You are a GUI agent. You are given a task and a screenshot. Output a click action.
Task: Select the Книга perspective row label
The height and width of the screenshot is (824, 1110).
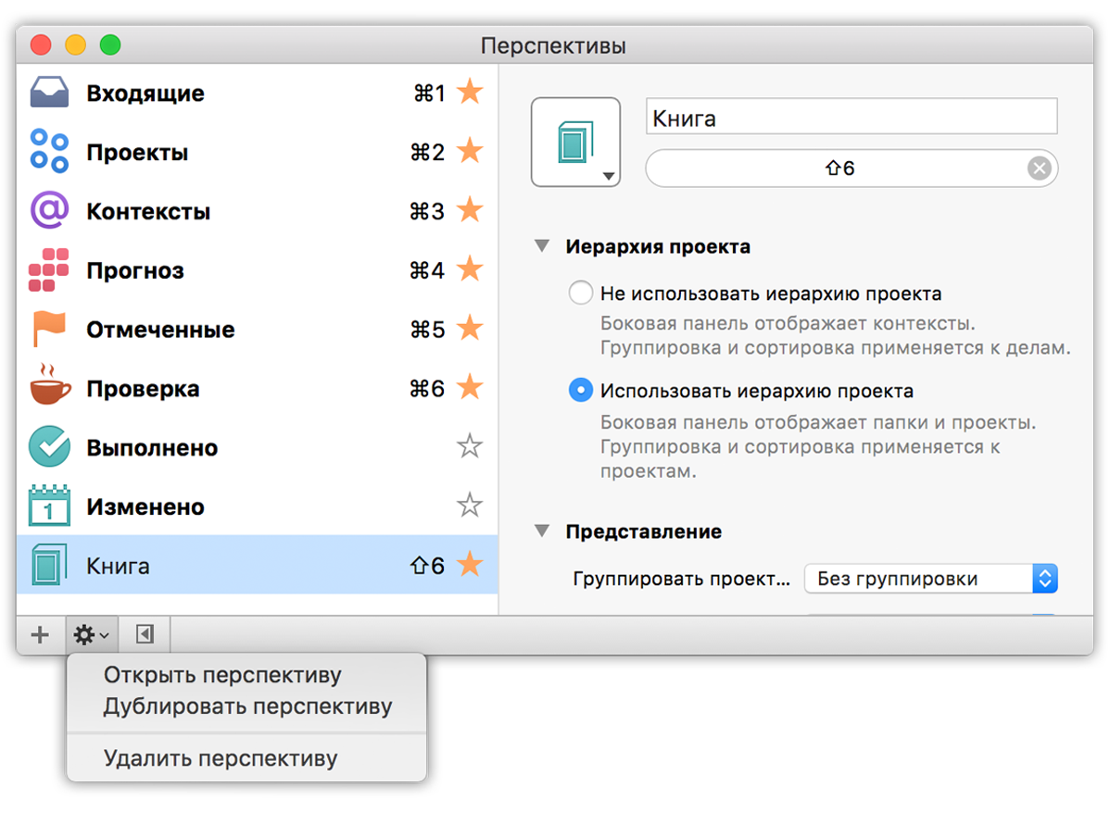(119, 566)
